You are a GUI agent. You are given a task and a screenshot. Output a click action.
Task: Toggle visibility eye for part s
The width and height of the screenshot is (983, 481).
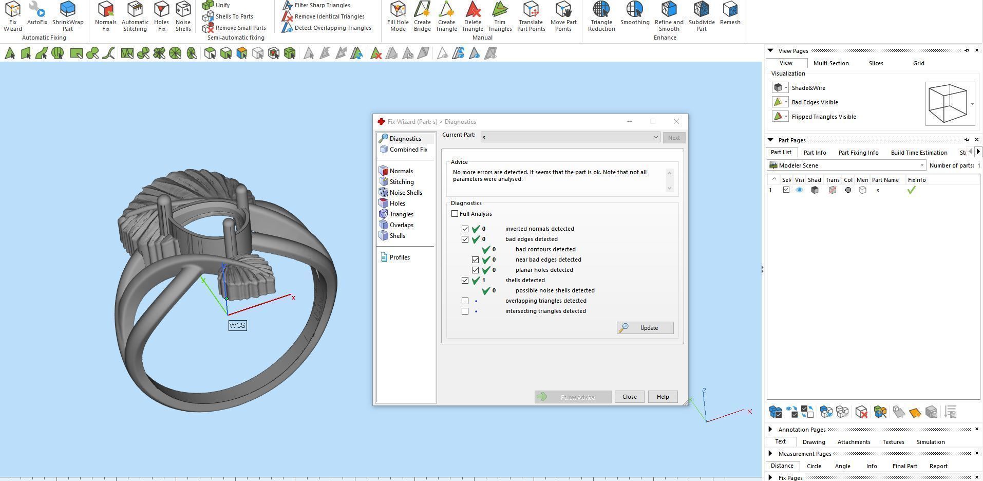pyautogui.click(x=800, y=190)
